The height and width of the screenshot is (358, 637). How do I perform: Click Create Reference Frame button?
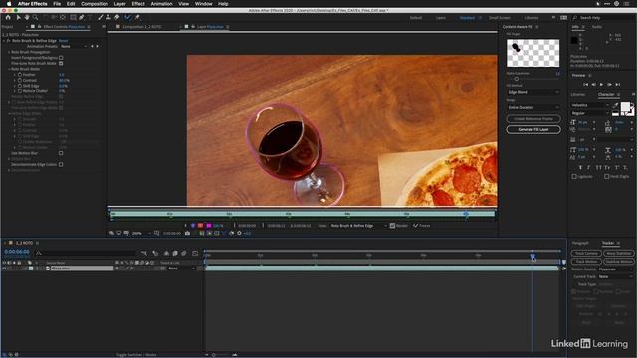(533, 119)
